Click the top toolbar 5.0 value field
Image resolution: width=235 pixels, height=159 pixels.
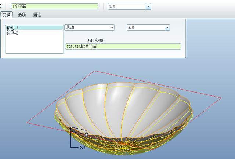(127, 6)
